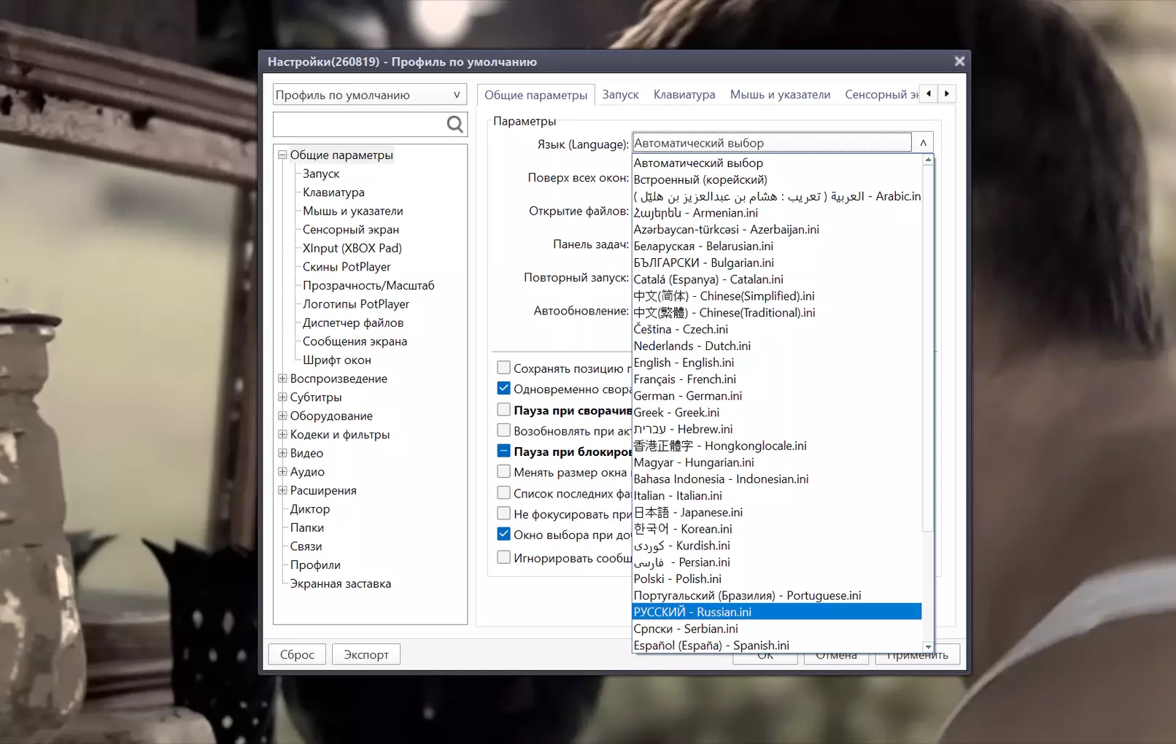Collapse the language dropdown arrow

point(923,143)
